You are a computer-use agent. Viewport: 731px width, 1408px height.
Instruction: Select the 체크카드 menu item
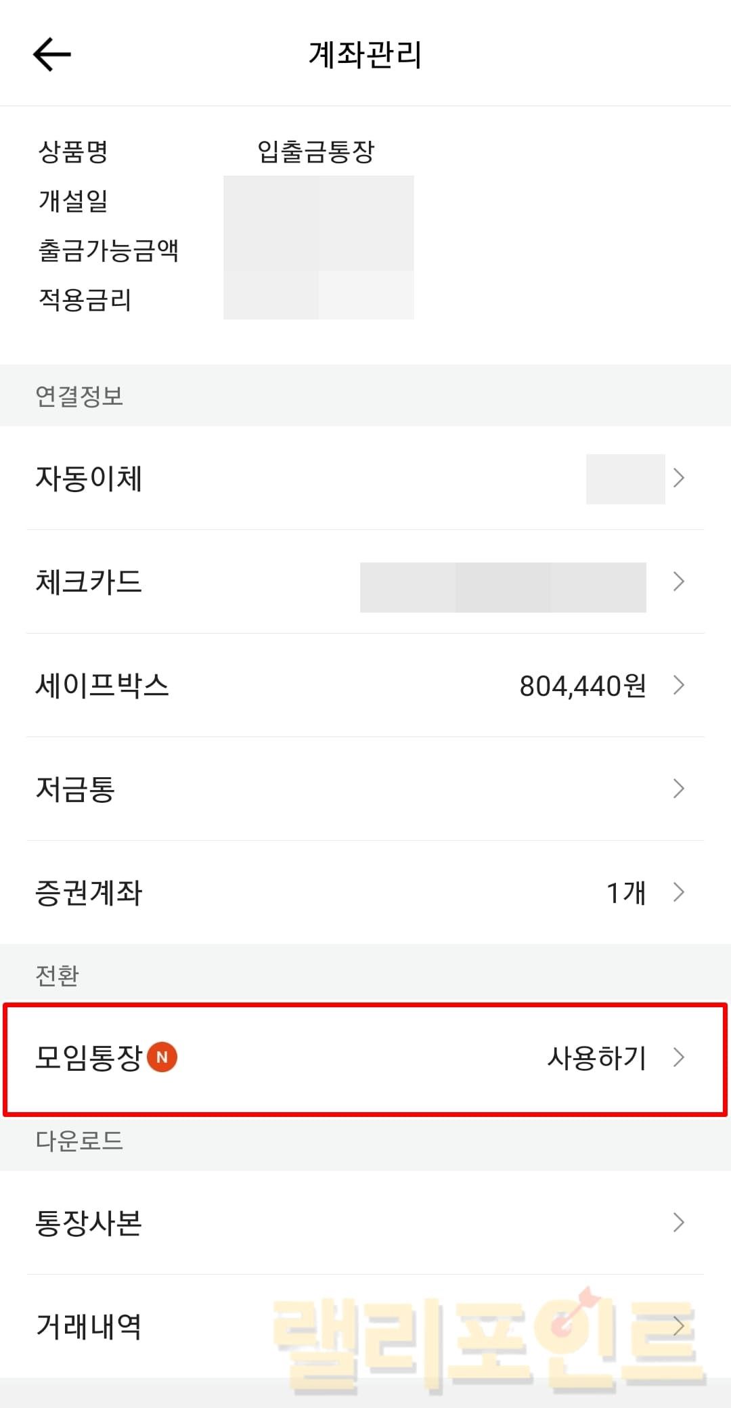coord(89,581)
